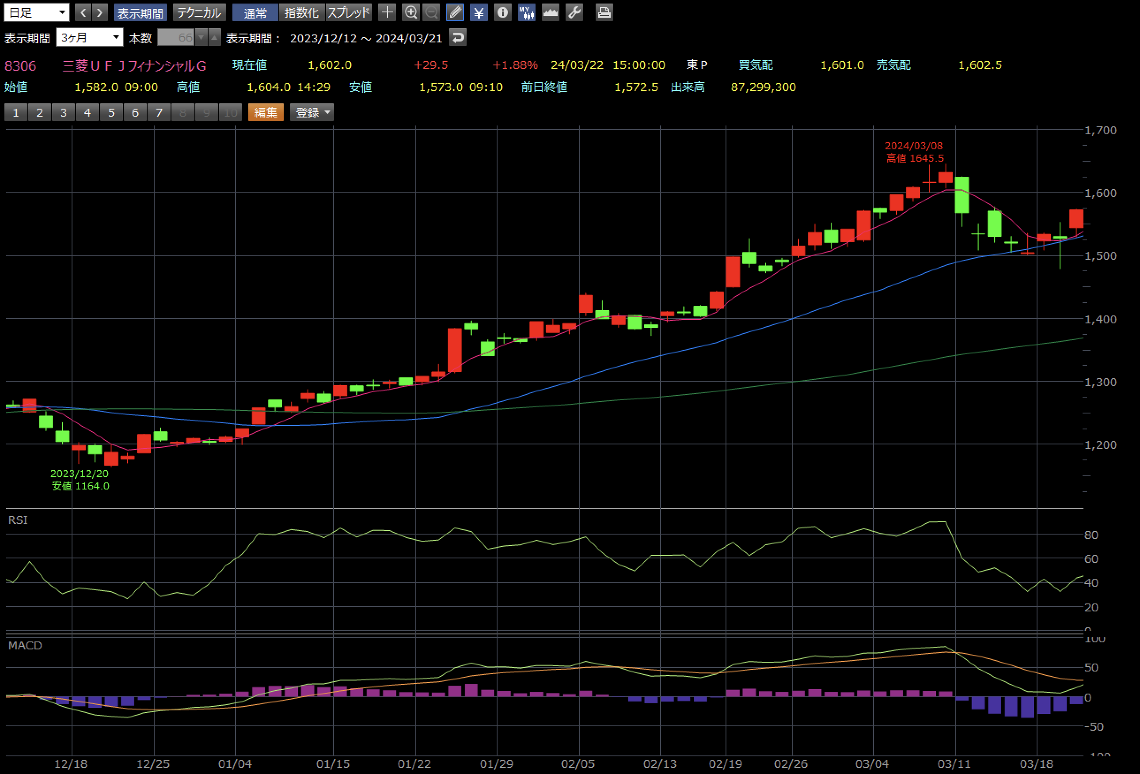Click the orange 編集 button
This screenshot has height=774, width=1140.
[x=266, y=112]
